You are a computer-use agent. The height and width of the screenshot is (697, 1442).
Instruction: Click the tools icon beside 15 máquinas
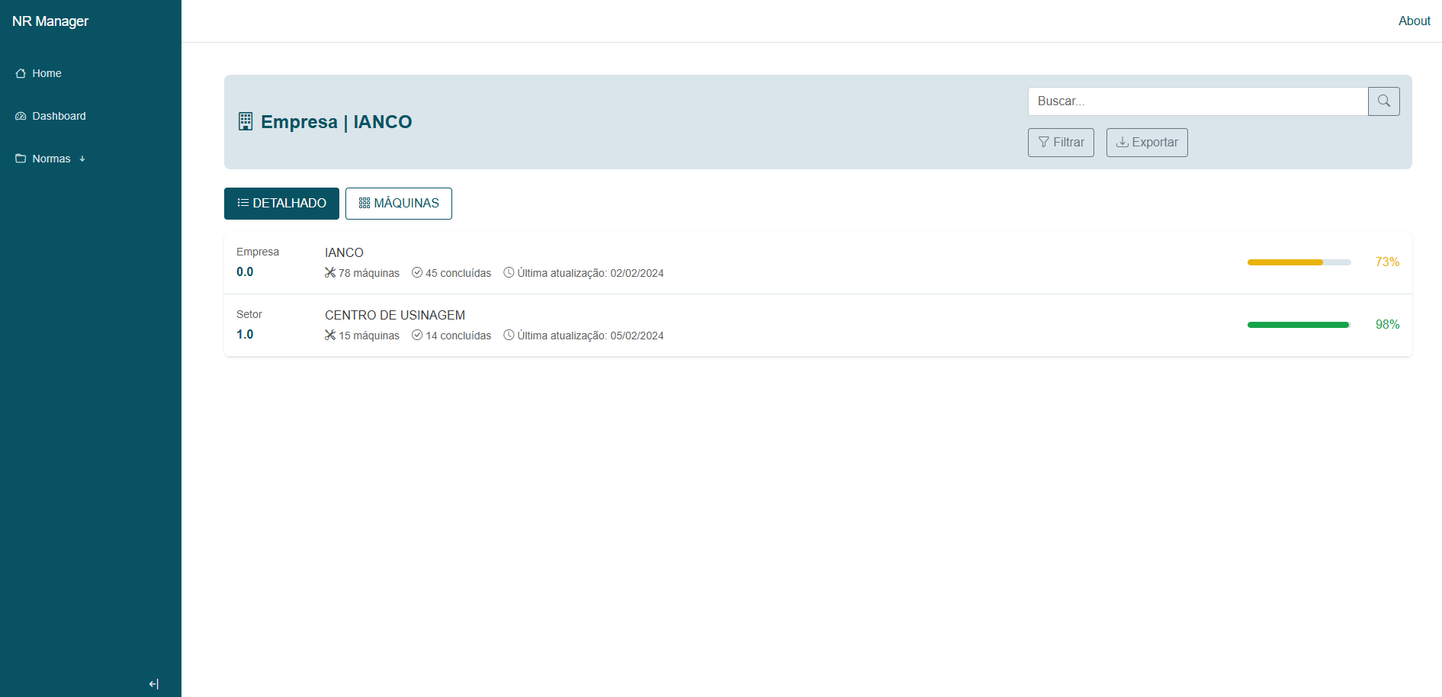[x=330, y=335]
